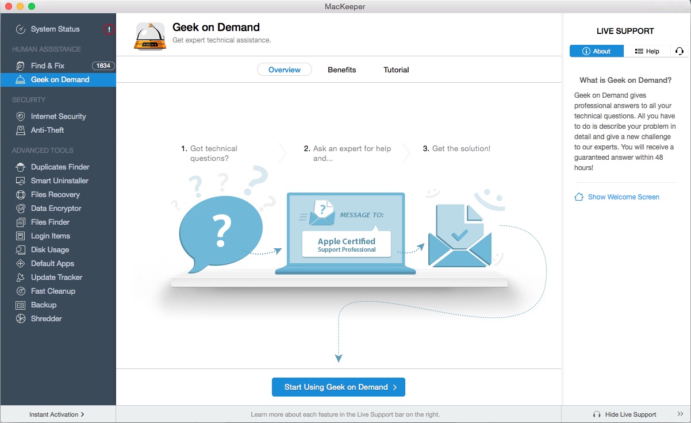This screenshot has width=691, height=423.
Task: Click the red alert badge beside System Status
Action: pyautogui.click(x=109, y=29)
